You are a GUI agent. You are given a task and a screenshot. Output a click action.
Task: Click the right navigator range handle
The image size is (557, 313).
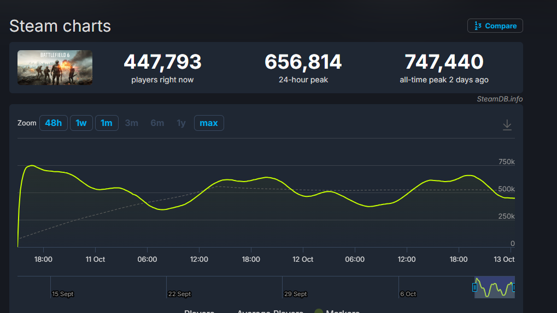point(514,287)
